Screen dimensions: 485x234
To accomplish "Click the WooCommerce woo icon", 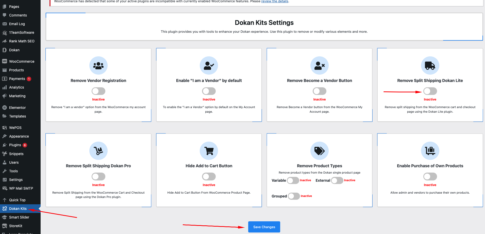I will pyautogui.click(x=5, y=61).
